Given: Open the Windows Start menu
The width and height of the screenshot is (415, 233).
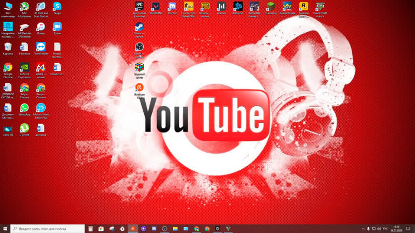Looking at the screenshot, I should pos(5,228).
